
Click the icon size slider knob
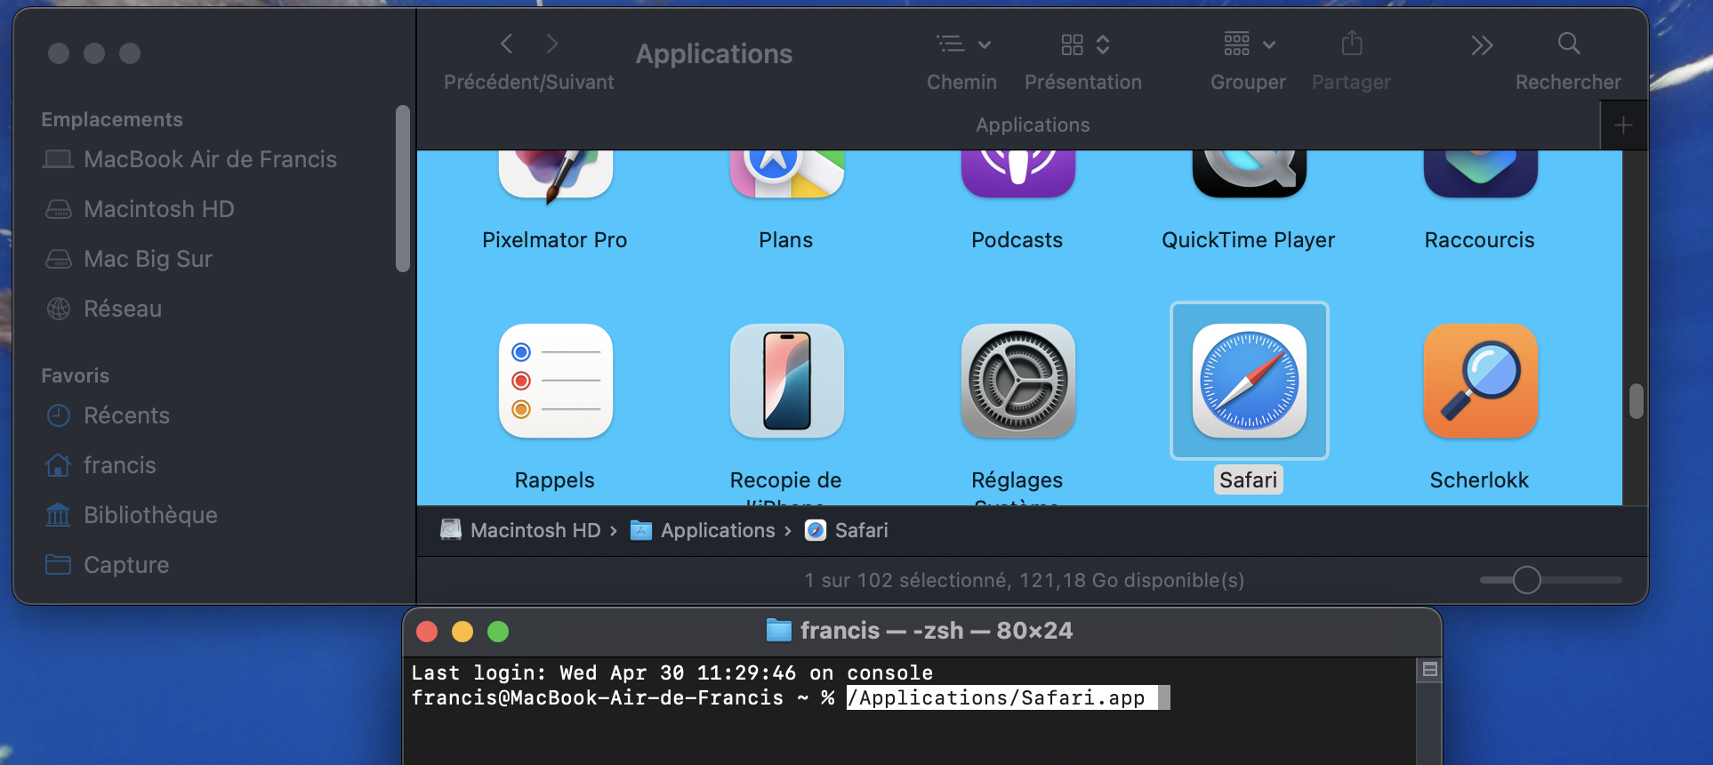[1526, 580]
